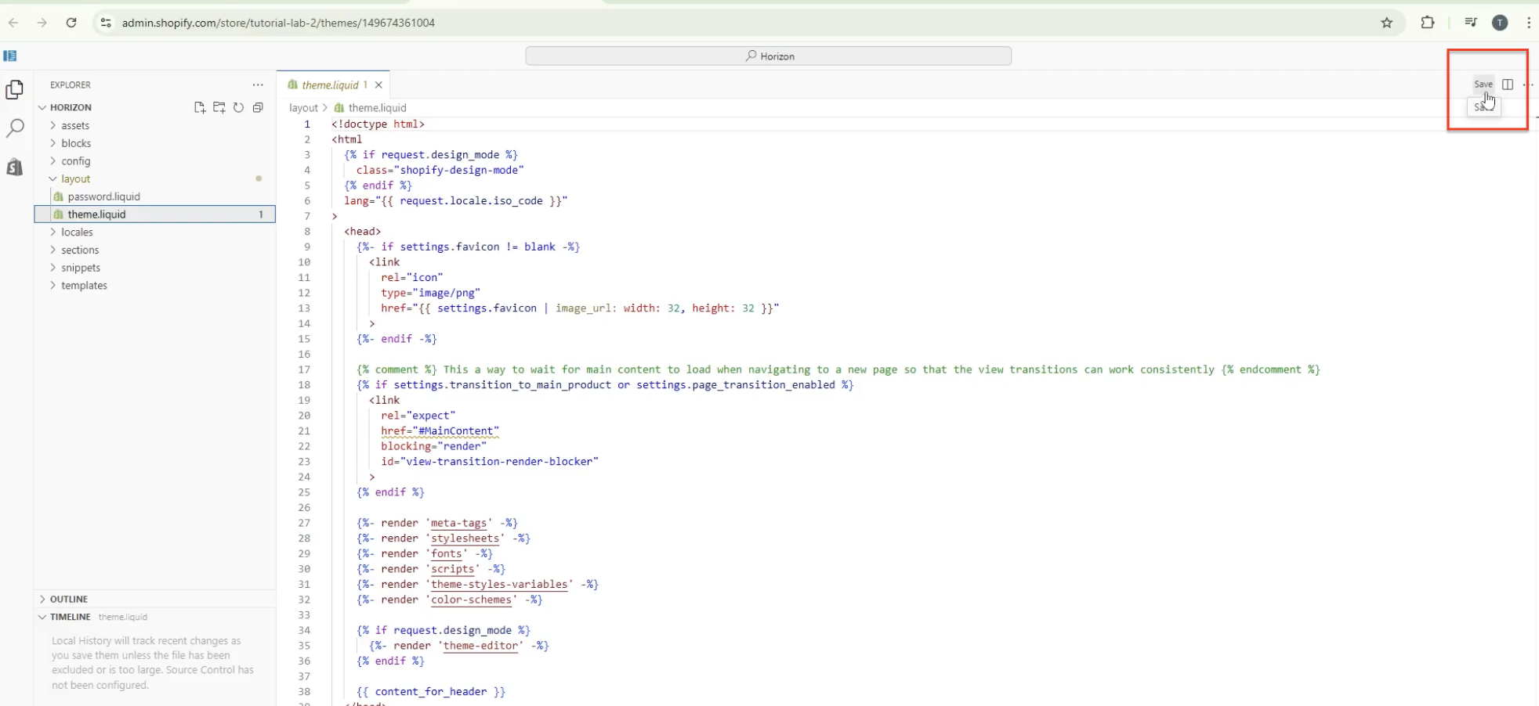This screenshot has width=1539, height=706.
Task: Click line number 18 in the gutter
Action: tap(304, 385)
